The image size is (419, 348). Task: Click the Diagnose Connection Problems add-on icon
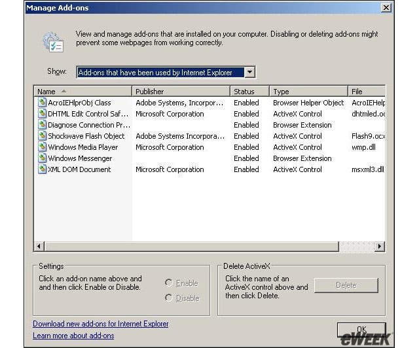pos(42,125)
